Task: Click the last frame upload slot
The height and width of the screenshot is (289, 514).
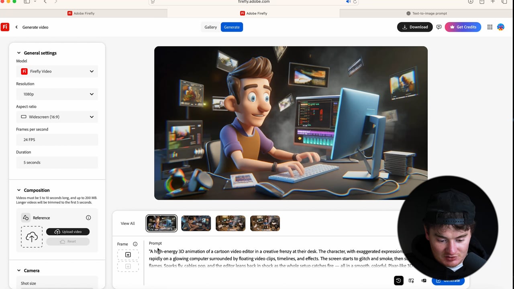Action: click(x=128, y=267)
